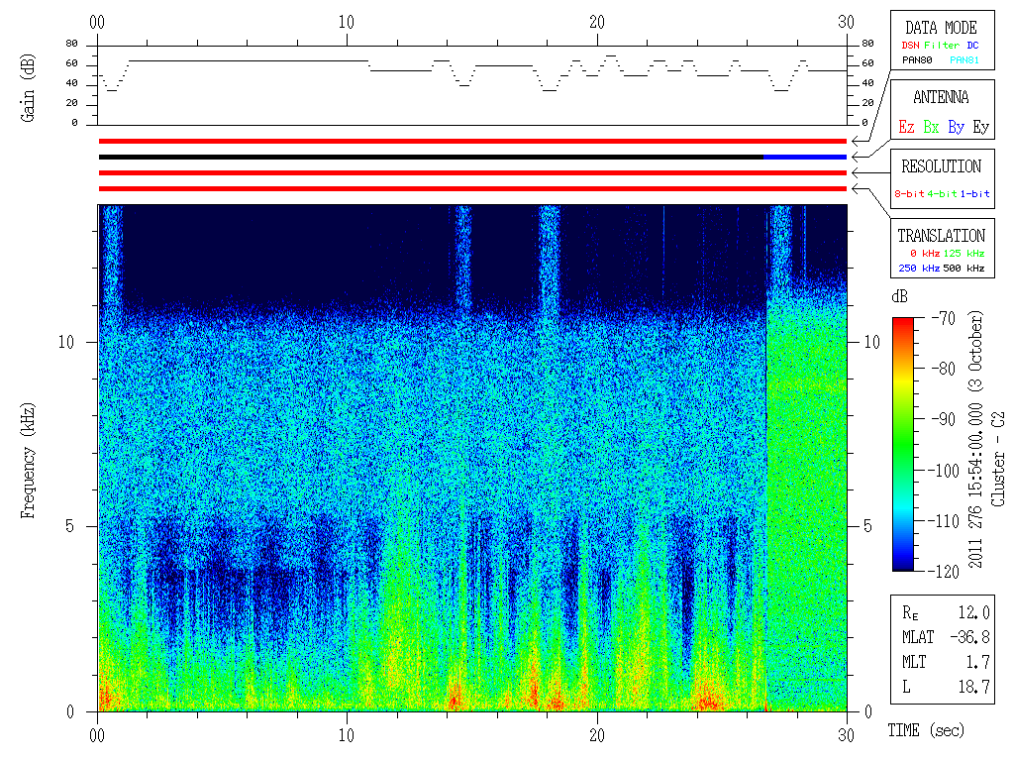Click the 5 tick on left frequency axis
1014x761 pixels.
click(70, 526)
